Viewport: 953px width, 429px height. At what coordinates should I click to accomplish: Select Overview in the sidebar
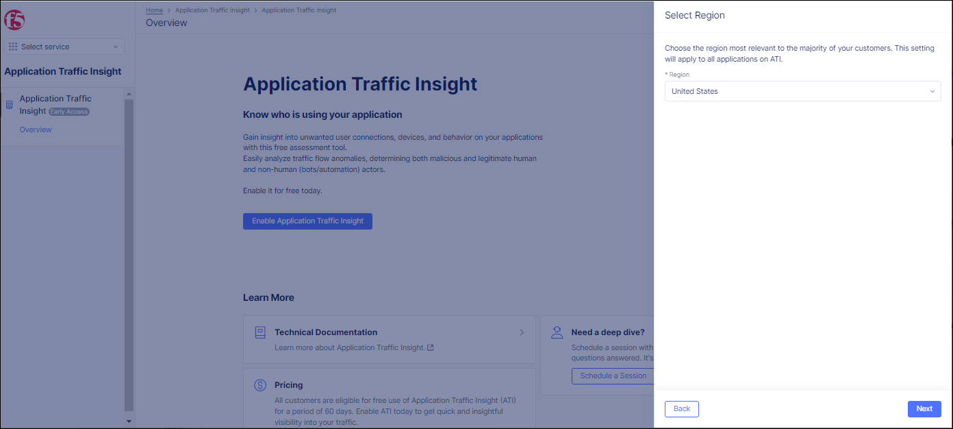[x=36, y=130]
